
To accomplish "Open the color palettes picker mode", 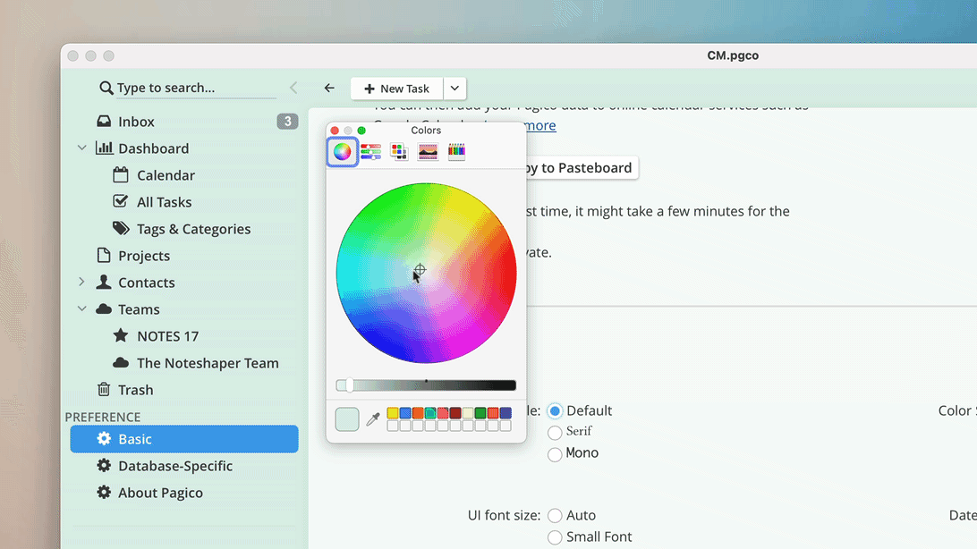I will pyautogui.click(x=399, y=151).
